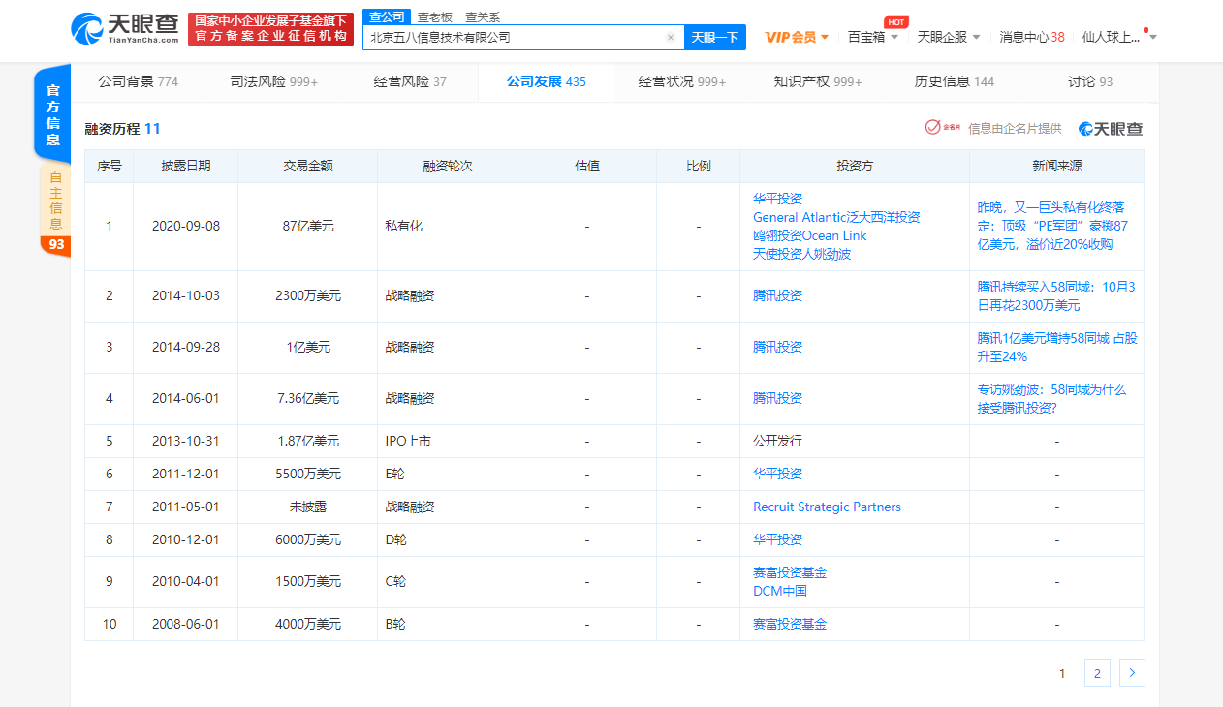Click the 天眼一下 search button

coord(714,37)
